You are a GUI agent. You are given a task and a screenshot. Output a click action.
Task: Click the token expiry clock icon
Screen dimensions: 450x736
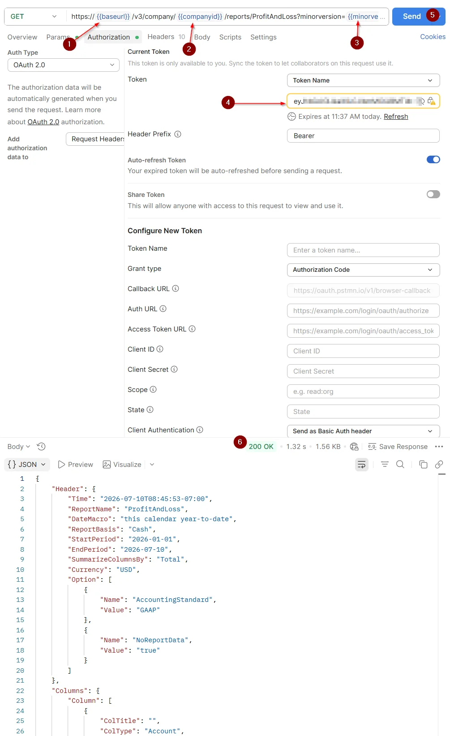(291, 117)
